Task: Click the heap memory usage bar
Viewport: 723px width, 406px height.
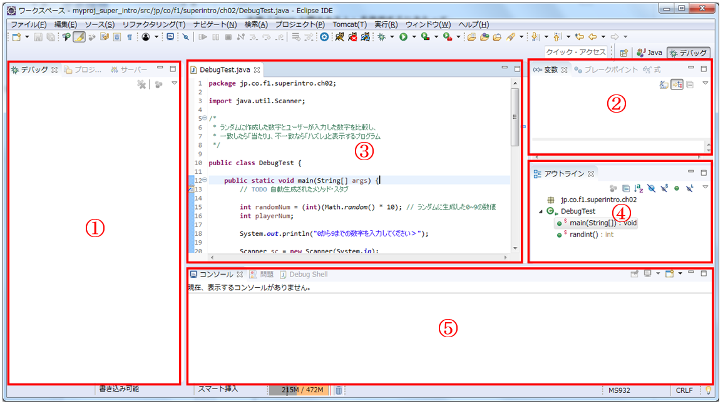Action: pos(299,390)
